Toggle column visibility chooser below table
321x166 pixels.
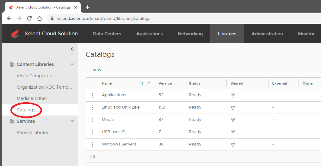[93, 157]
